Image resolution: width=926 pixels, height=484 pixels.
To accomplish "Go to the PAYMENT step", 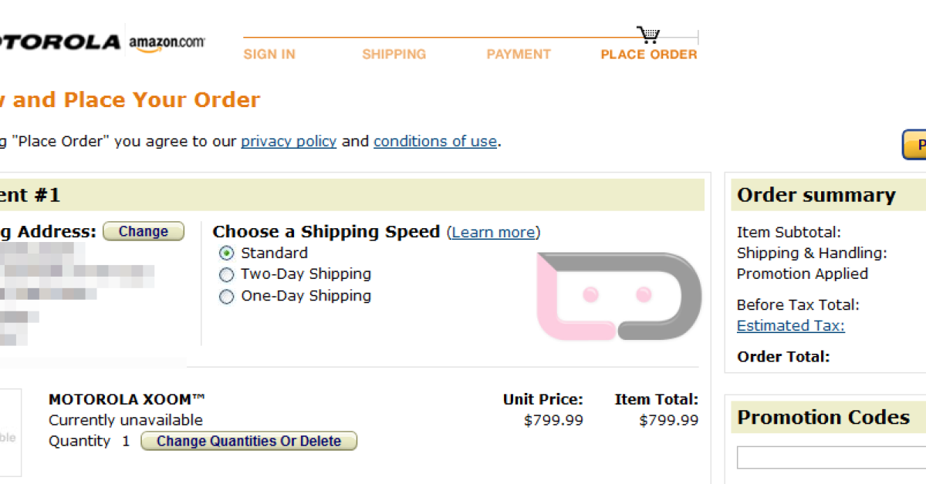I will (519, 55).
